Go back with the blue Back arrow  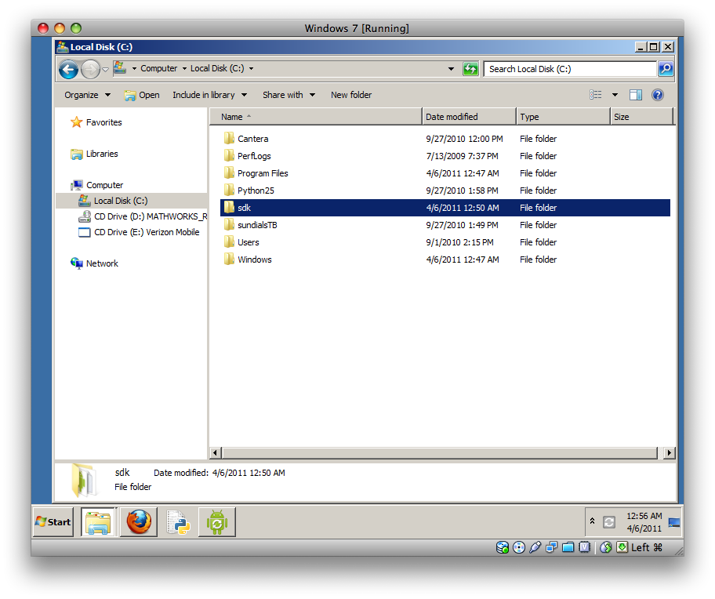click(x=68, y=70)
